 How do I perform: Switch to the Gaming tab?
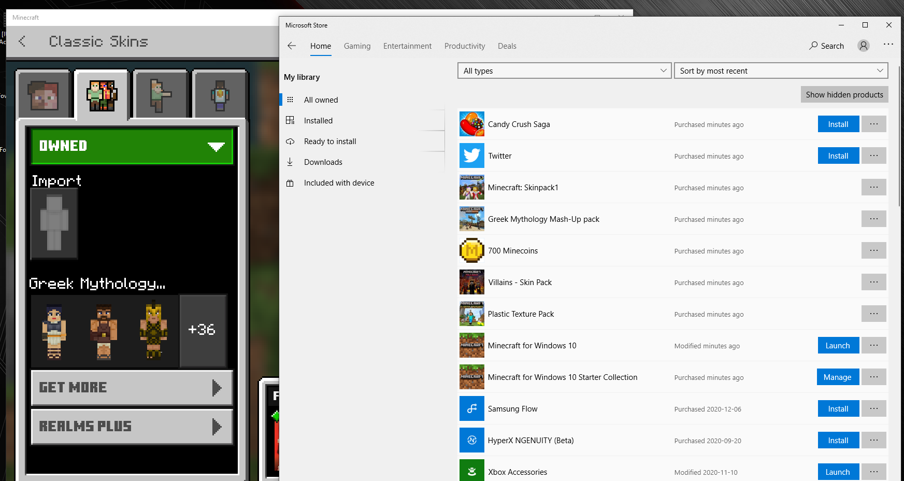pyautogui.click(x=357, y=46)
